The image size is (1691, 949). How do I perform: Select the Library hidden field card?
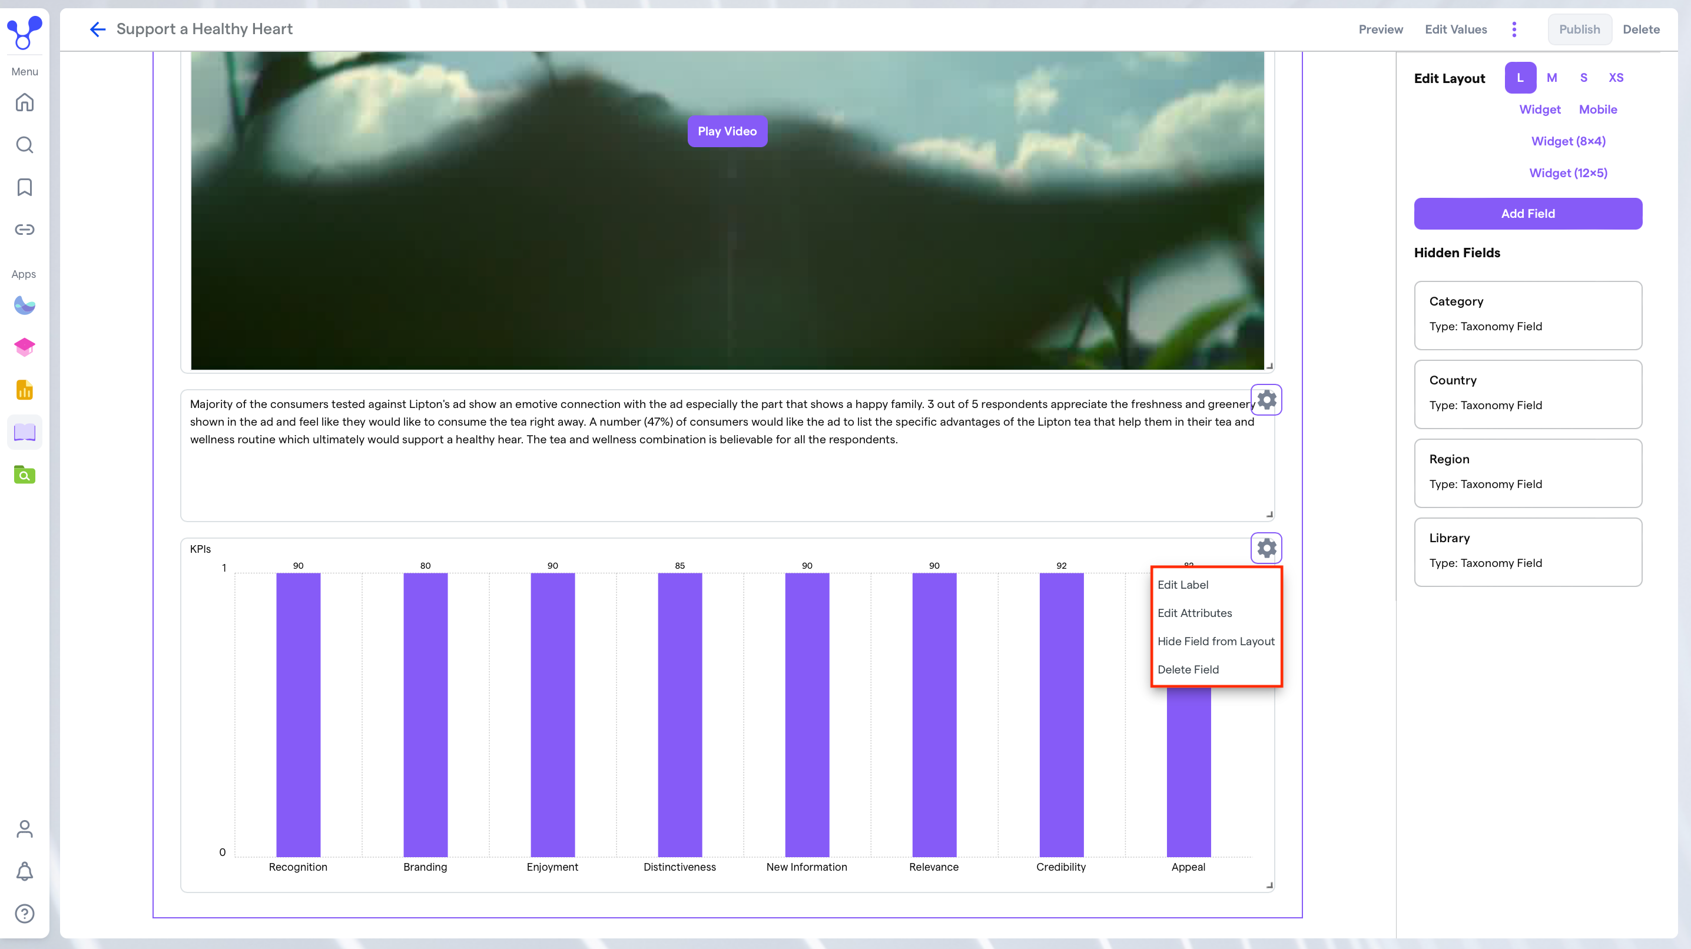pos(1527,552)
